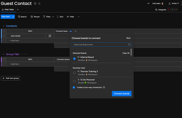Open the Gmail integration icon

click(176, 9)
